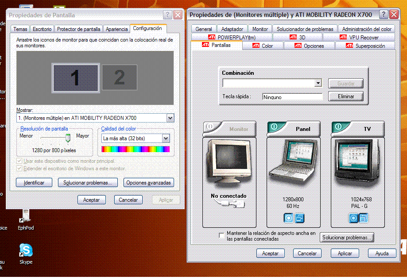This screenshot has height=280, width=407.
Task: Click Solucionar problemas in the ATI Pantallas tab
Action: [x=347, y=238]
